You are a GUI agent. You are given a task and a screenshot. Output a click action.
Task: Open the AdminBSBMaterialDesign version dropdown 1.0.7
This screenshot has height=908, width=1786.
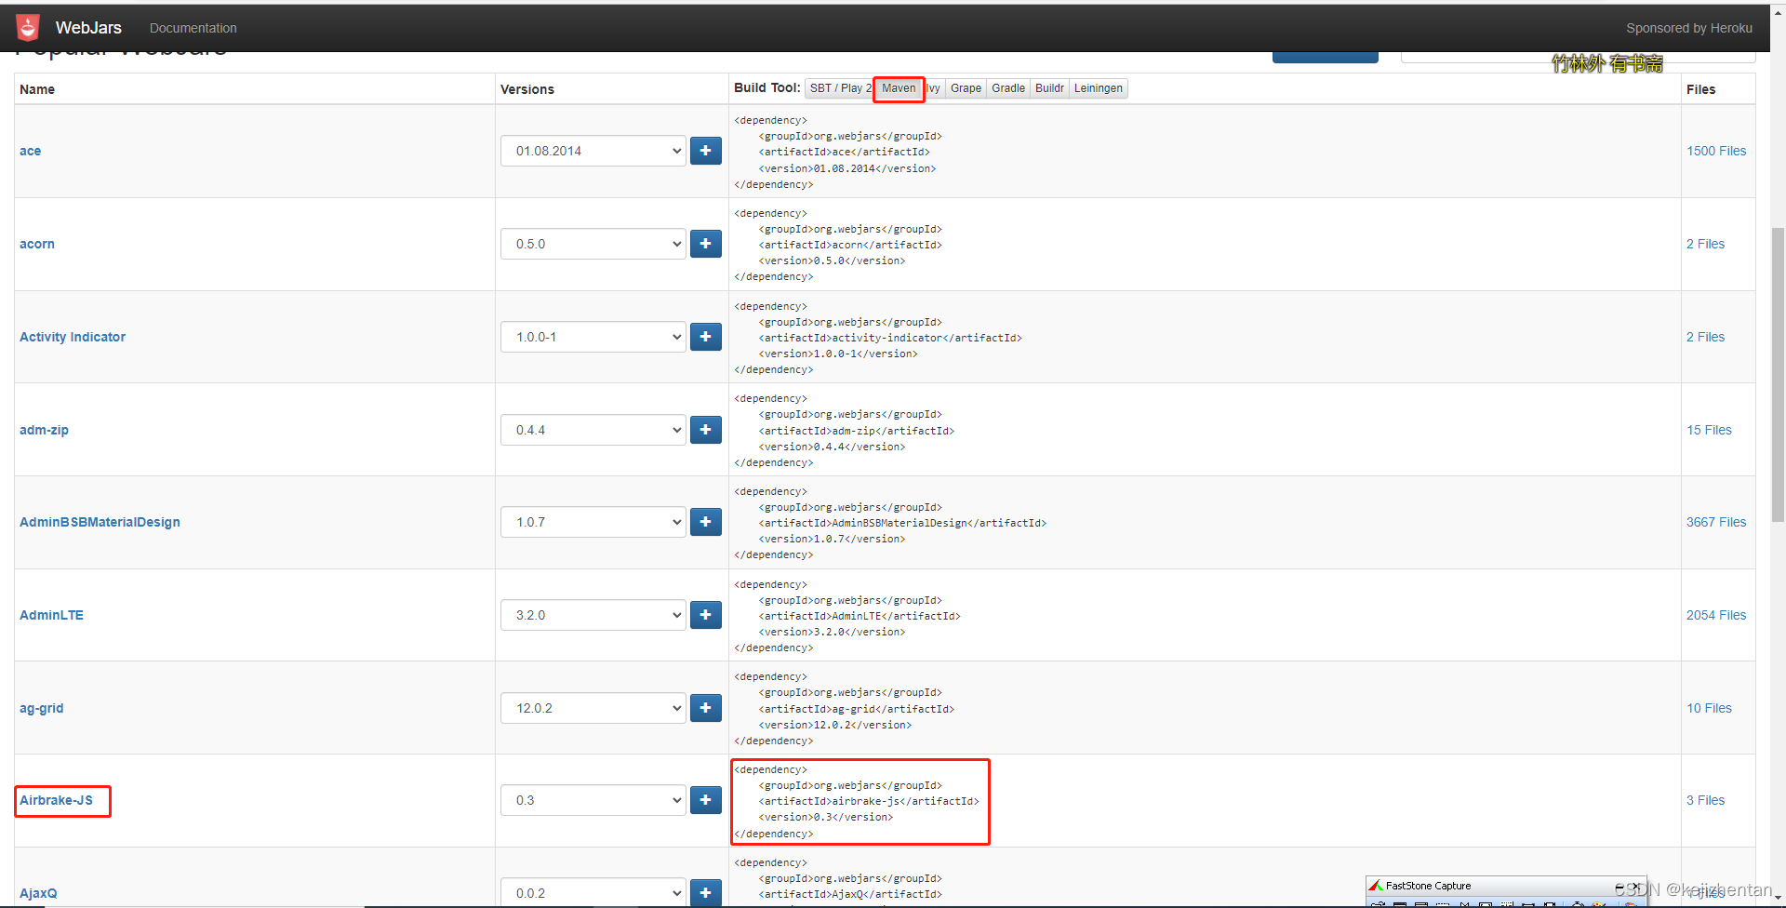593,522
